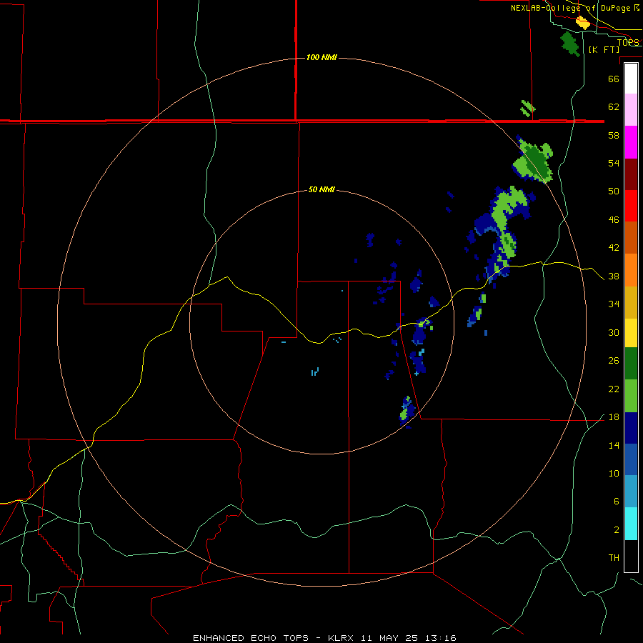
Task: Click the cyan legend band at the bottom
Action: coord(631,524)
